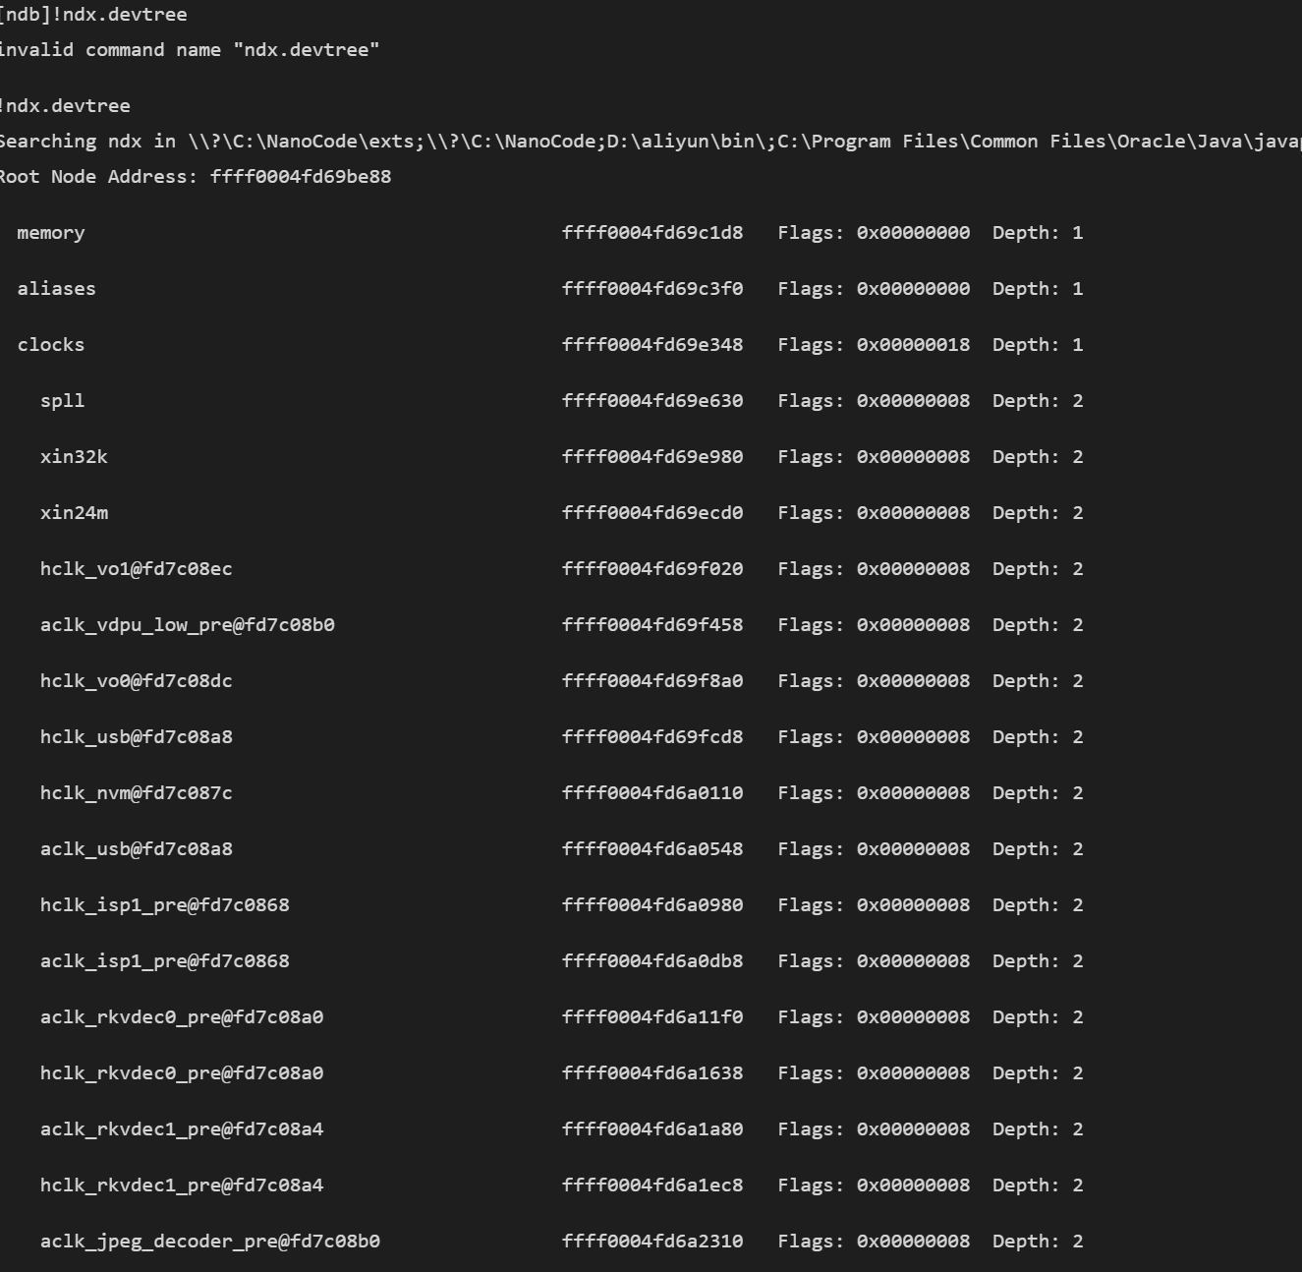Click address ffff0004fd69e348 of clocks

(652, 345)
